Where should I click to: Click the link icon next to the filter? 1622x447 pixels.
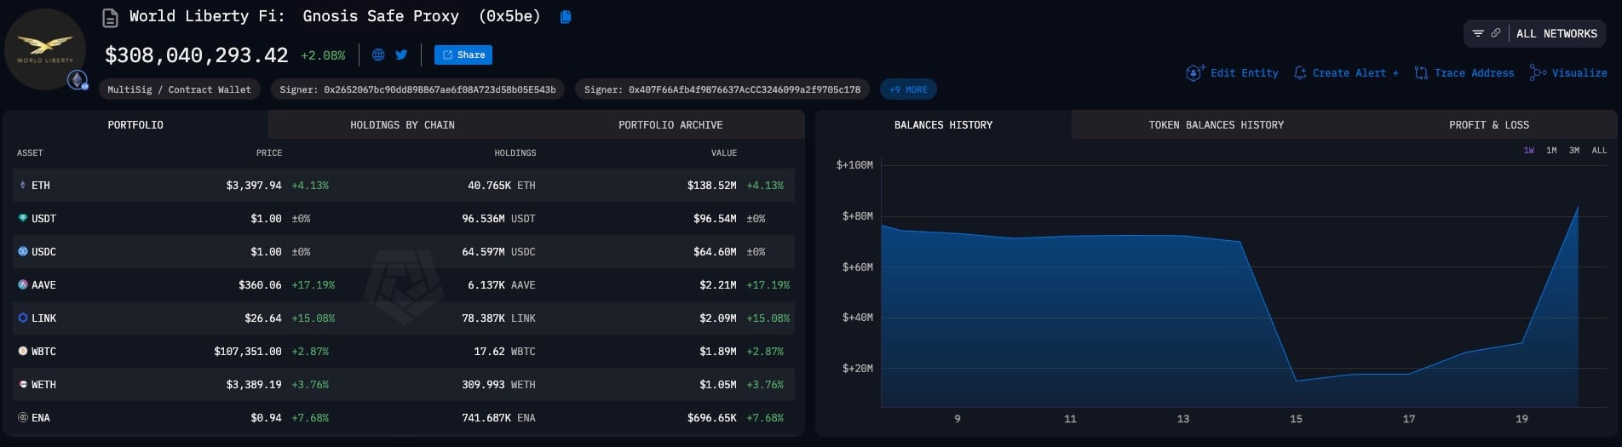click(1495, 33)
